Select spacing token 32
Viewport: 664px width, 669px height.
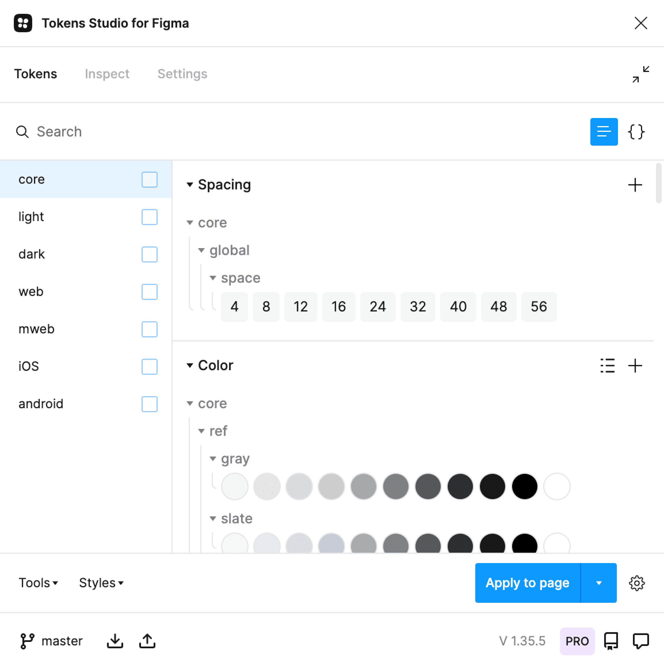[x=418, y=307]
